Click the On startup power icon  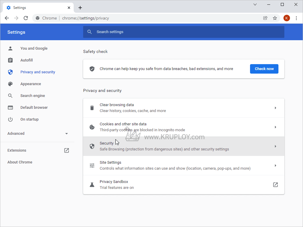click(10, 119)
